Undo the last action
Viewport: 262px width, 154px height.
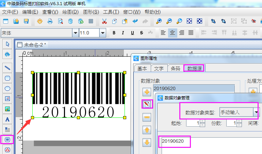point(135,21)
